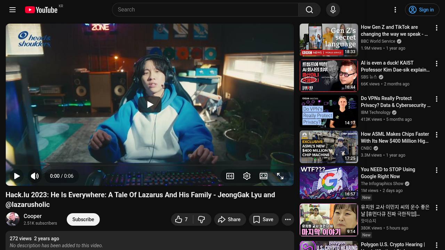Screen dimensions: 445x250
Task: Open the ASML chip machine thumbnail
Action: (329, 147)
